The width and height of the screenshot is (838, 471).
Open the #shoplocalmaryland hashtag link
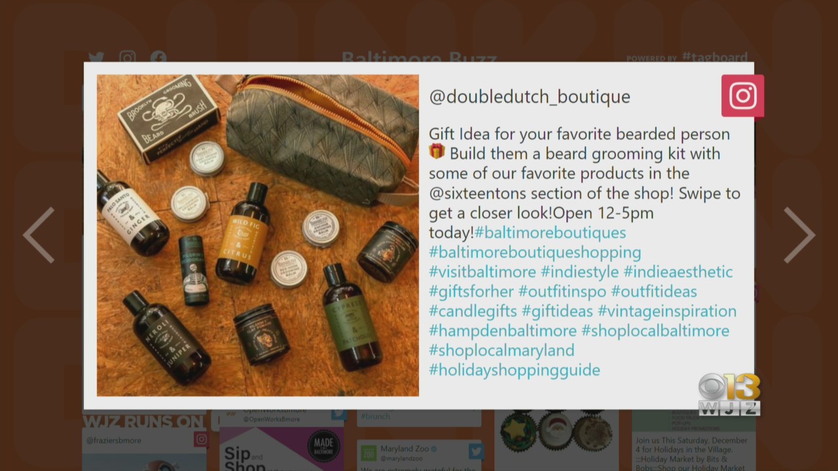pos(501,351)
